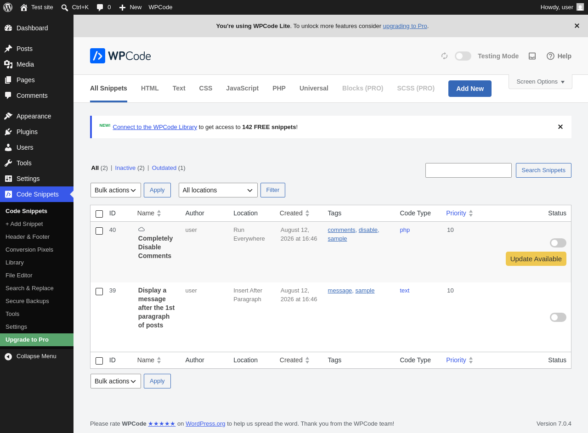
Task: Open the WordPress logo menu
Action: (8, 7)
